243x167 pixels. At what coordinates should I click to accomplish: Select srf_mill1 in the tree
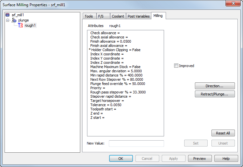18,15
